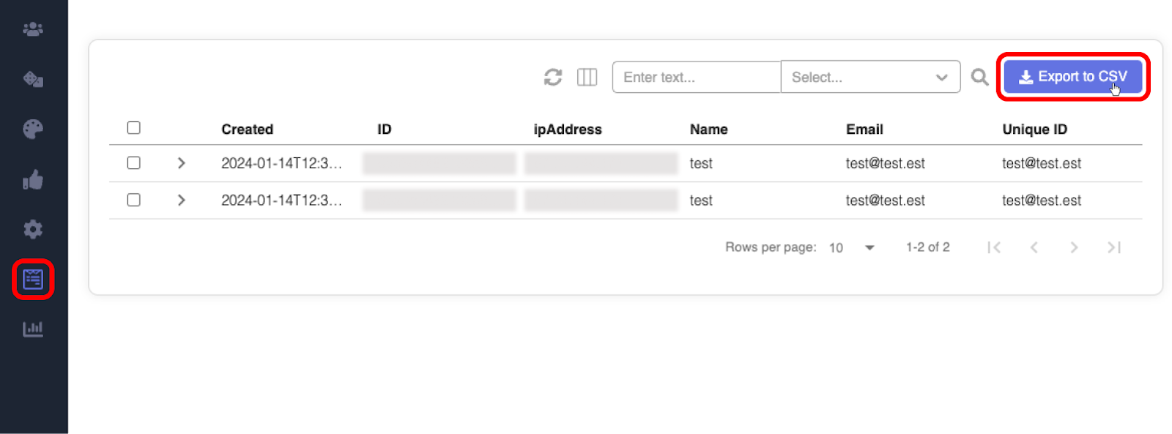This screenshot has width=1172, height=434.
Task: Open the analytics bar chart section
Action: pos(32,329)
